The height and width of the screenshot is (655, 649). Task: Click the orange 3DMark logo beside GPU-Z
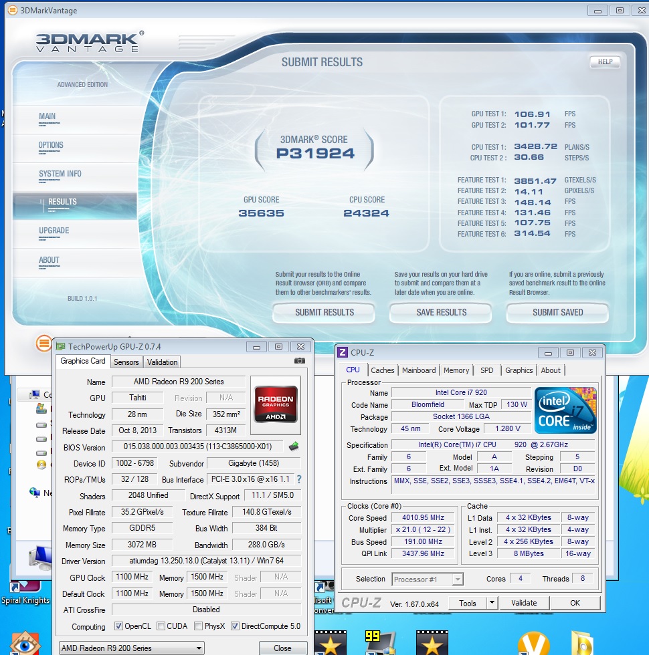(x=43, y=344)
